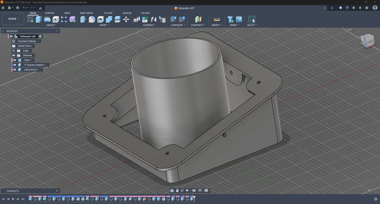The height and width of the screenshot is (204, 380).
Task: Select the Create Sketch tool
Action: click(x=30, y=20)
